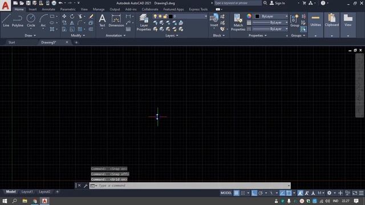
Task: Toggle object snap tracking in status bar
Action: point(282,193)
